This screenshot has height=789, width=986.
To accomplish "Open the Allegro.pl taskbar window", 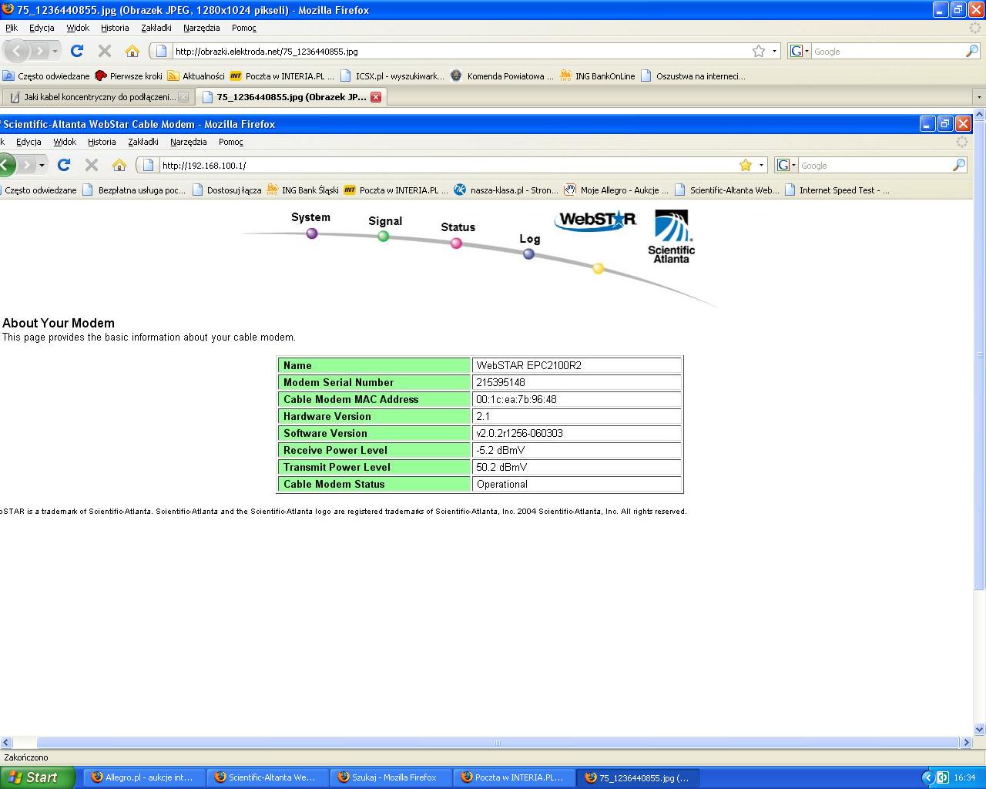I will (144, 777).
